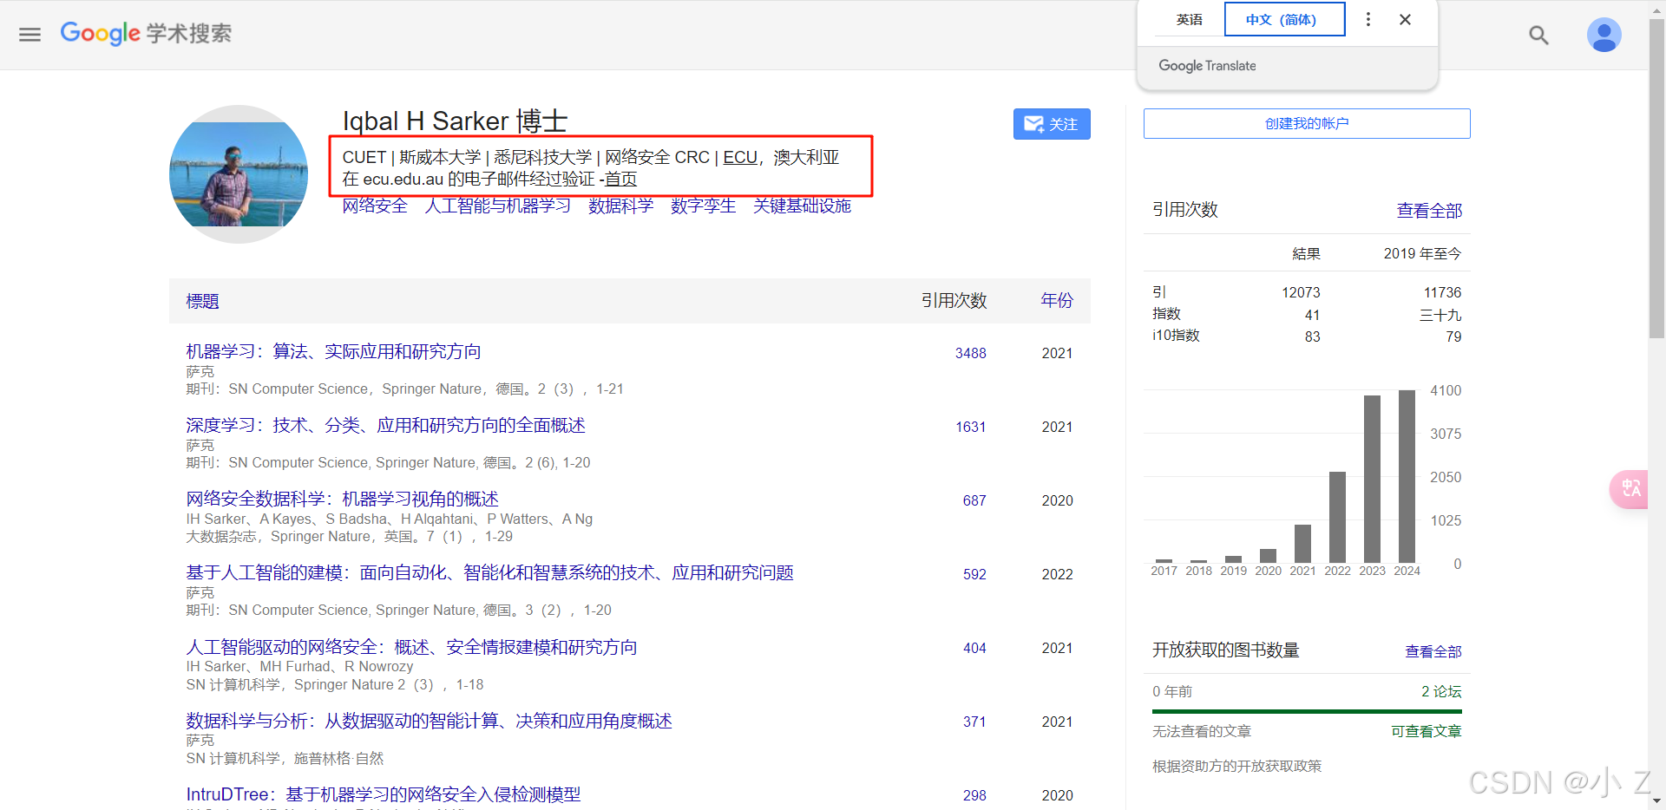Sort articles by 年份 column

point(1057,300)
